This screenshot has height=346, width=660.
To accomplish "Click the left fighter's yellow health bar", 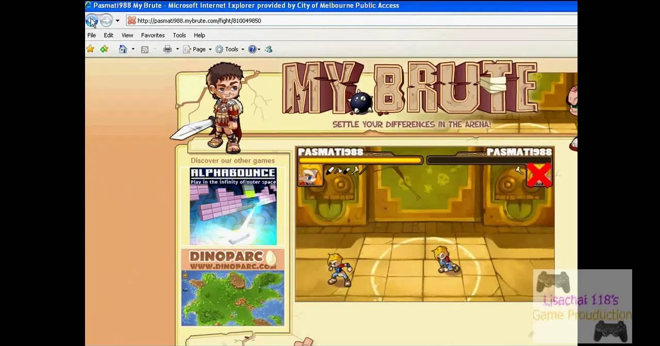I will [x=360, y=161].
